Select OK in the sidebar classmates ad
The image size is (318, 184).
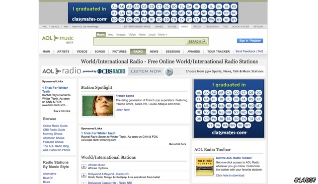click(199, 119)
